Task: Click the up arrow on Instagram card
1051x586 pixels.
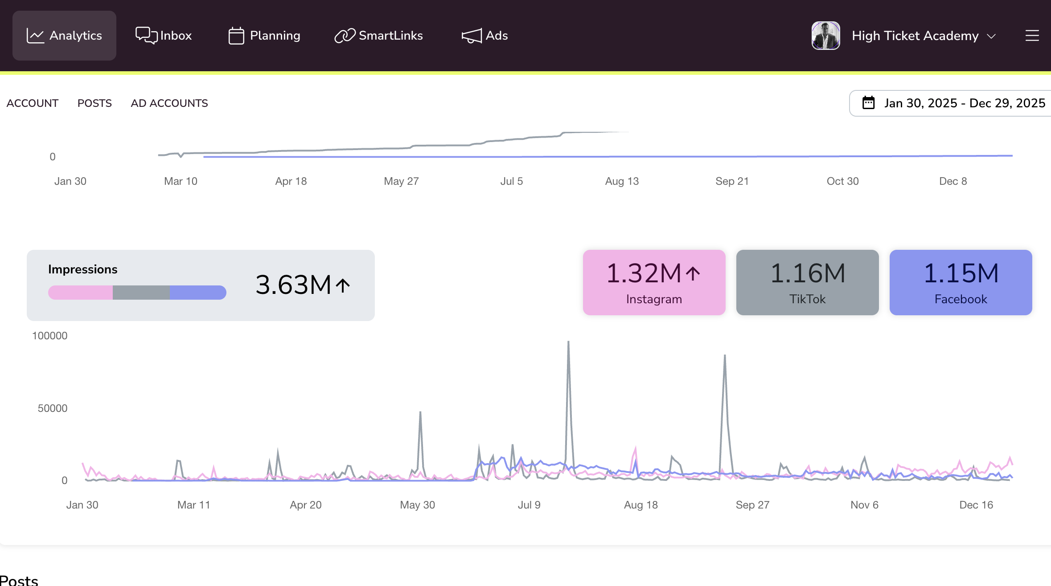Action: point(693,273)
